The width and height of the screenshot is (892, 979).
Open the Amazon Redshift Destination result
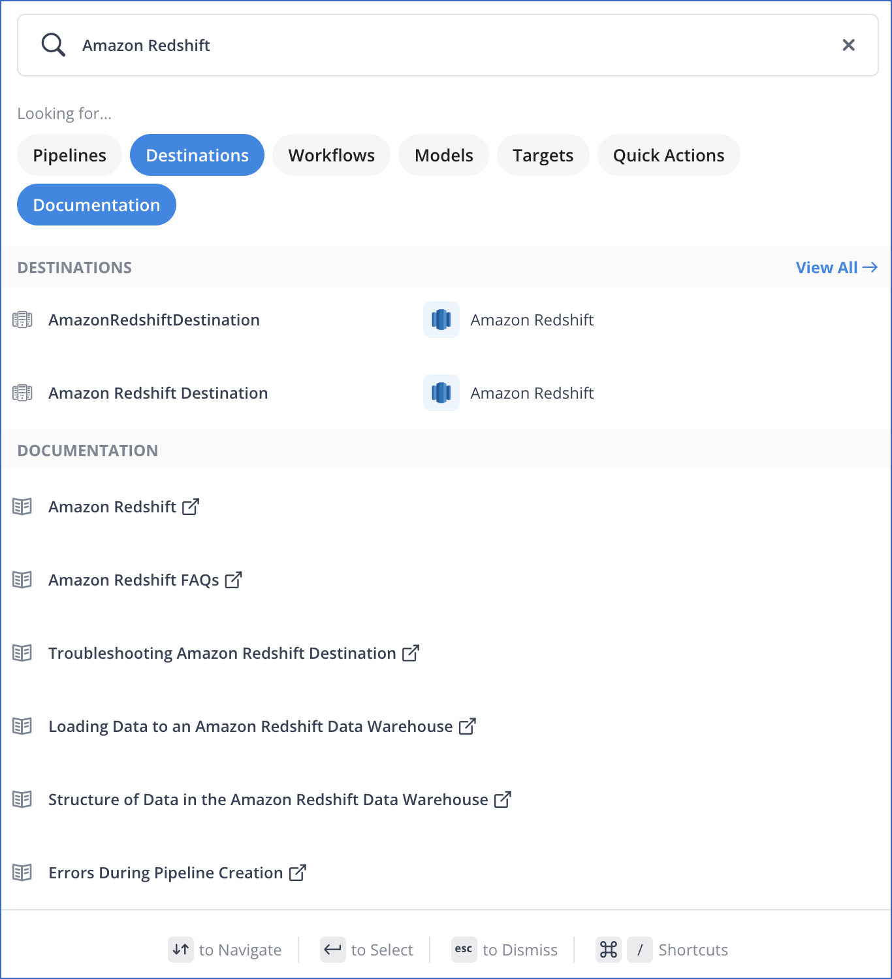[158, 393]
